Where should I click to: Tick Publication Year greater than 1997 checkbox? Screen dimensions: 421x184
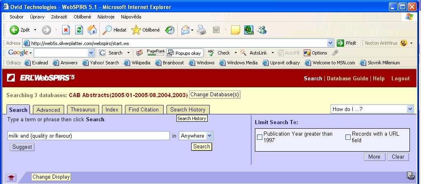(x=260, y=137)
